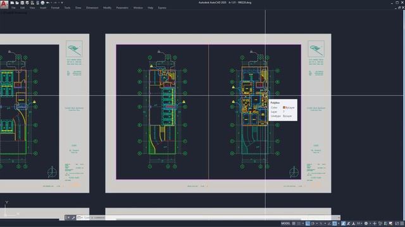The image size is (405, 227).
Task: Toggle the Grid display in status bar
Action: pyautogui.click(x=294, y=224)
